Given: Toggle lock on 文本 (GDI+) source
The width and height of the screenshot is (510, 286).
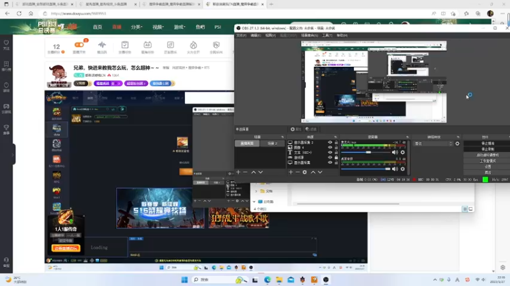Looking at the screenshot, I should [x=336, y=153].
